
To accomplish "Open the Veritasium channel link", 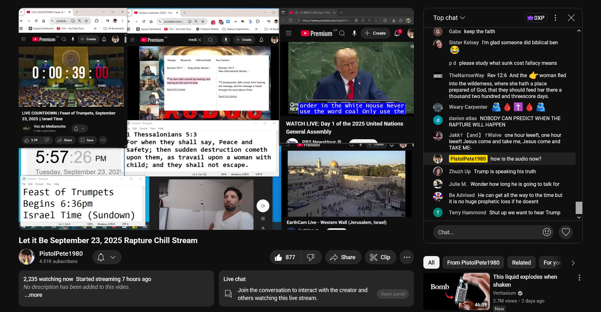I will click(504, 293).
